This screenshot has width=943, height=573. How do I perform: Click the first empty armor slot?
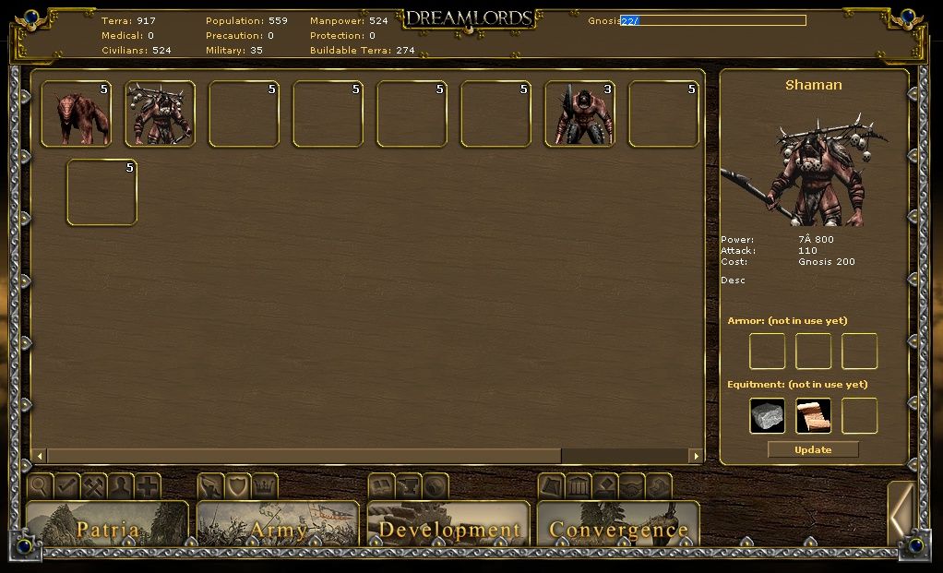[768, 352]
